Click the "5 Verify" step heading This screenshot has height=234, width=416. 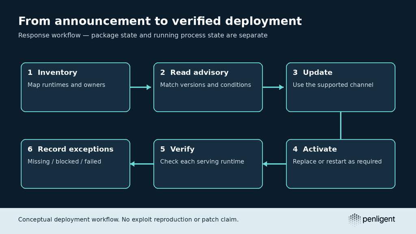pyautogui.click(x=177, y=149)
